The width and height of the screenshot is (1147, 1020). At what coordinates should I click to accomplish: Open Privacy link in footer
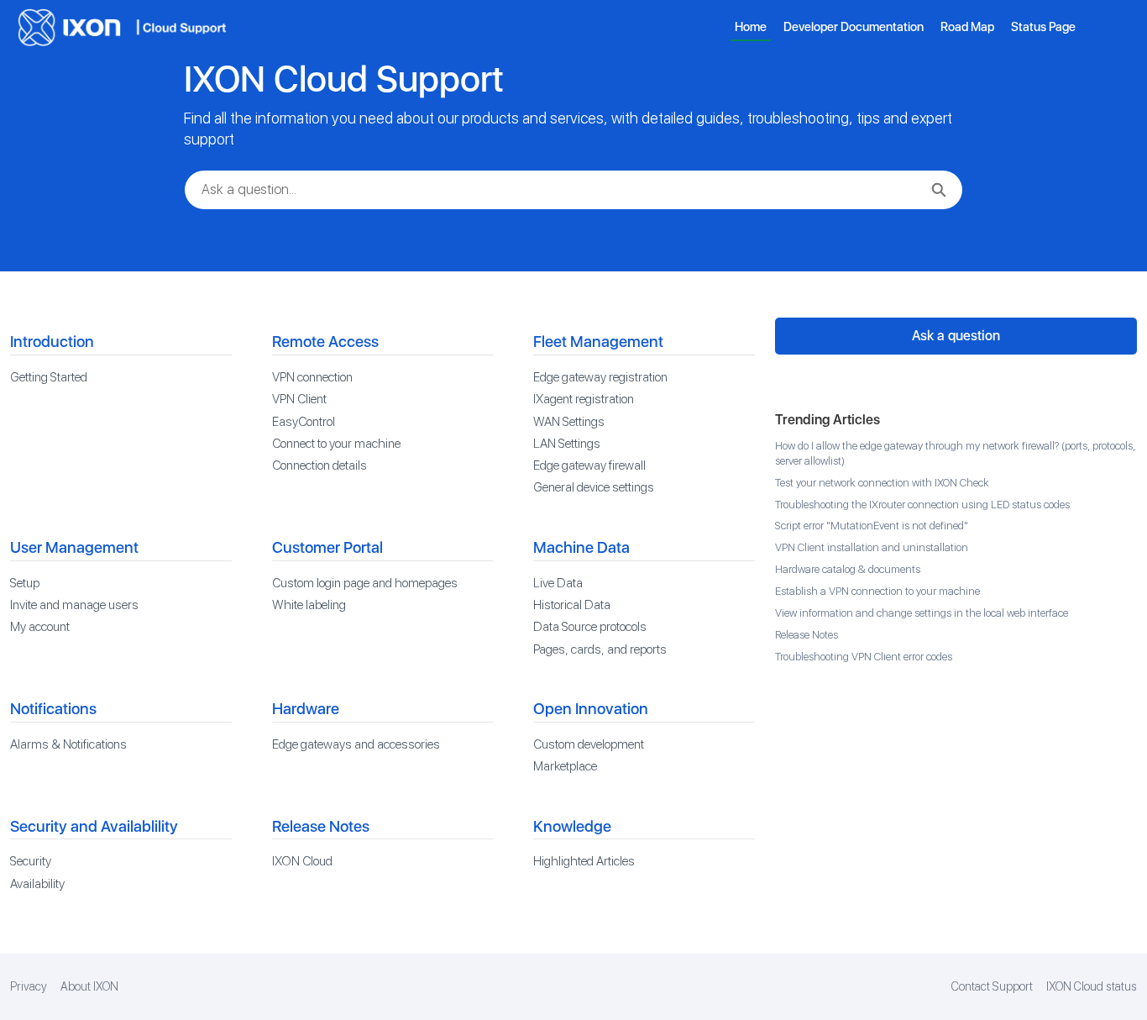[x=28, y=986]
